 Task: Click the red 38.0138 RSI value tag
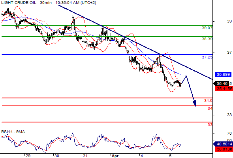pyautogui.click(x=224, y=149)
